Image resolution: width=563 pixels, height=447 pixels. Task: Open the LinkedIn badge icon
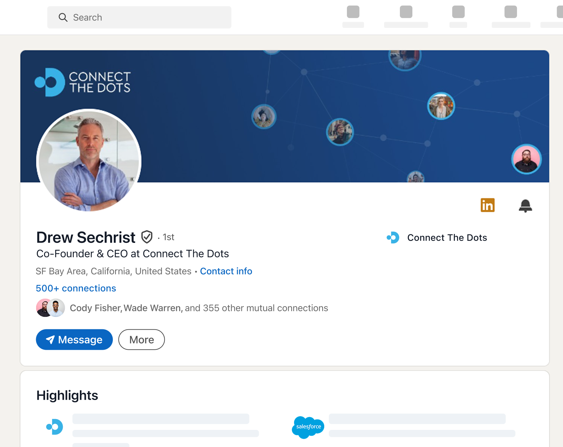pos(488,205)
